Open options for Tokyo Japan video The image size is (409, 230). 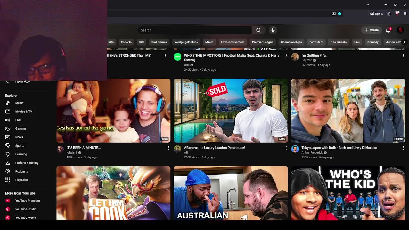403,148
